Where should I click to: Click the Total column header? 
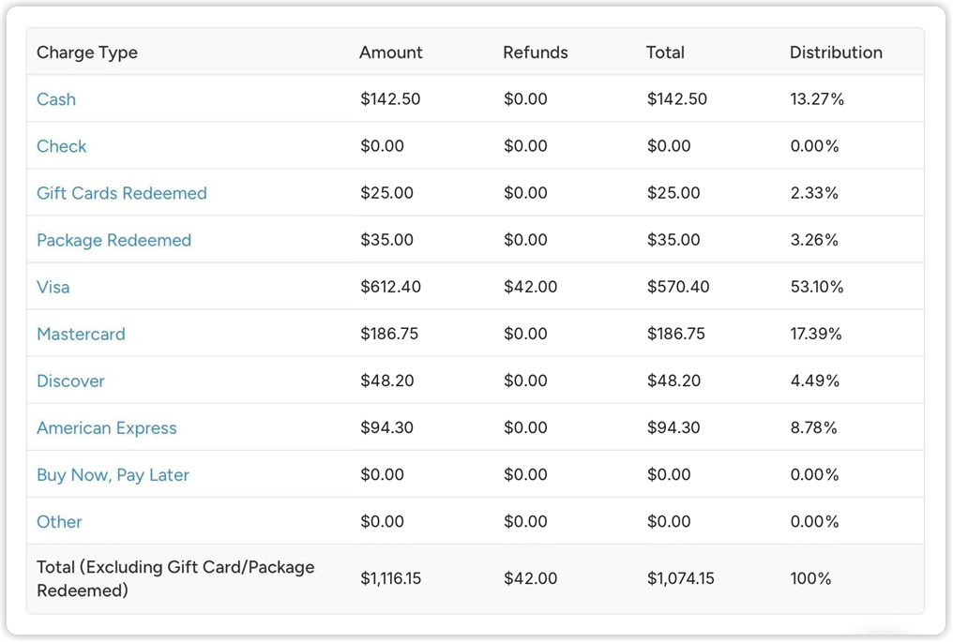pyautogui.click(x=665, y=52)
